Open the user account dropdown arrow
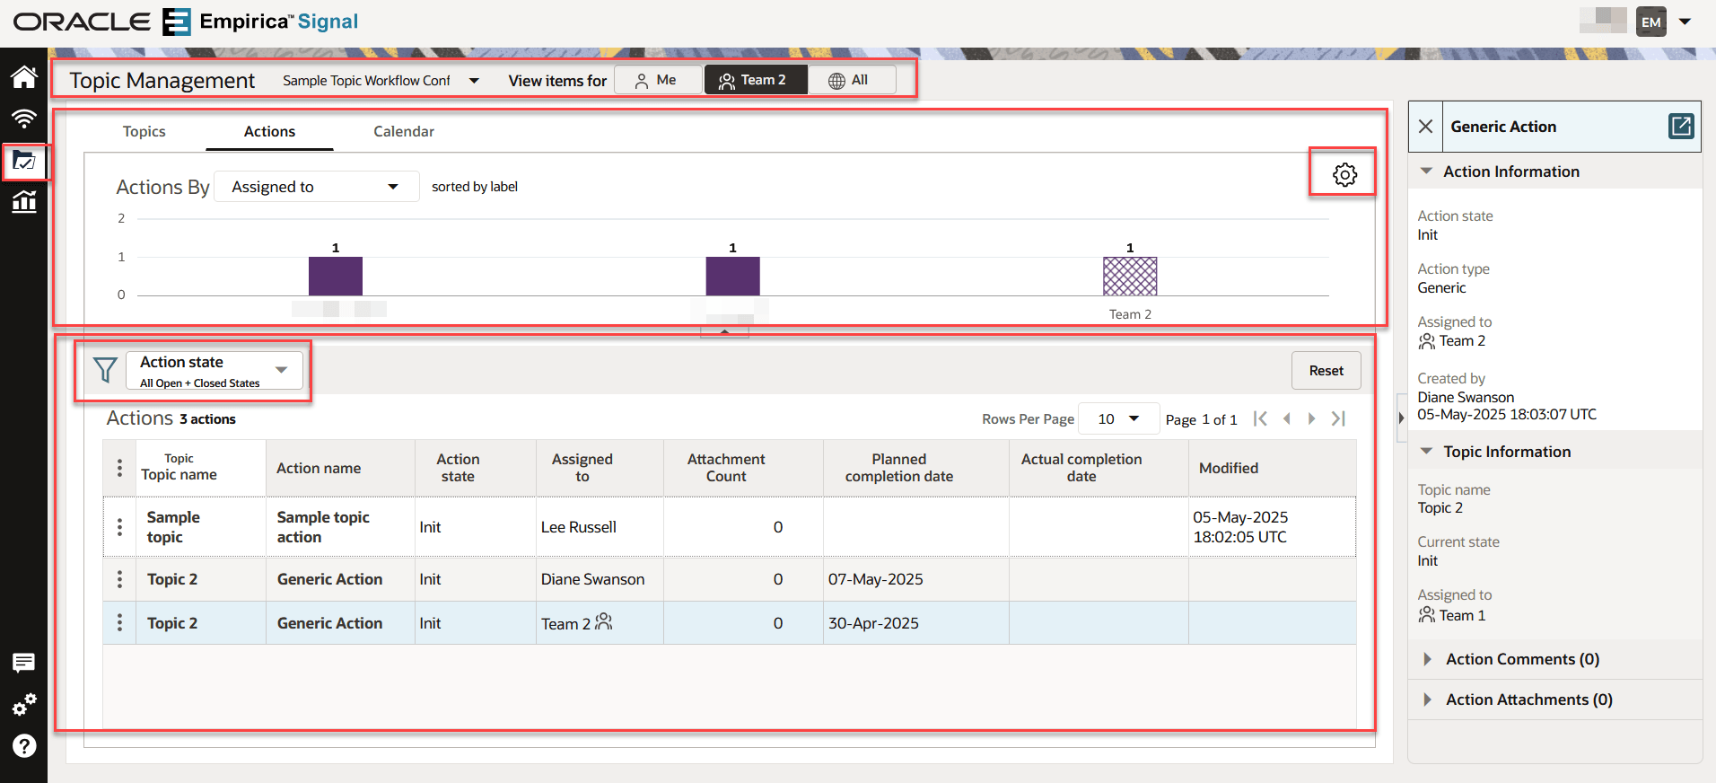 point(1685,22)
